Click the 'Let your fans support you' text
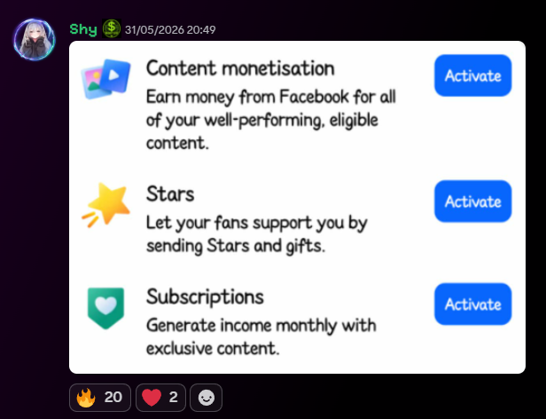This screenshot has width=546, height=419. [x=257, y=234]
